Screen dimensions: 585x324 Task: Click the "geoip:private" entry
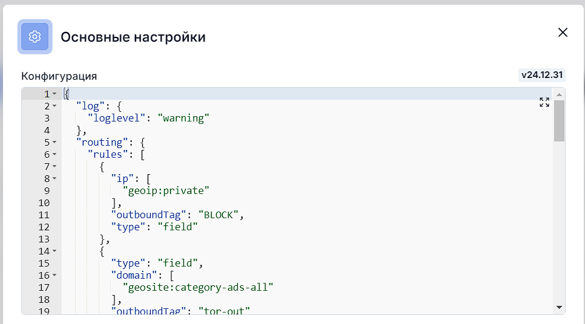tap(166, 191)
